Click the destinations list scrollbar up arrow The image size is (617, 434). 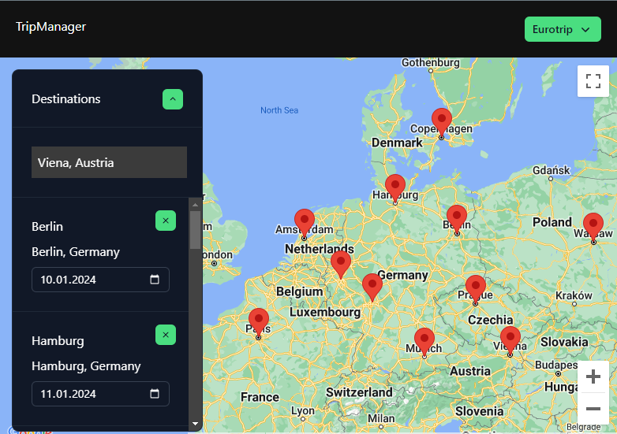click(x=195, y=205)
